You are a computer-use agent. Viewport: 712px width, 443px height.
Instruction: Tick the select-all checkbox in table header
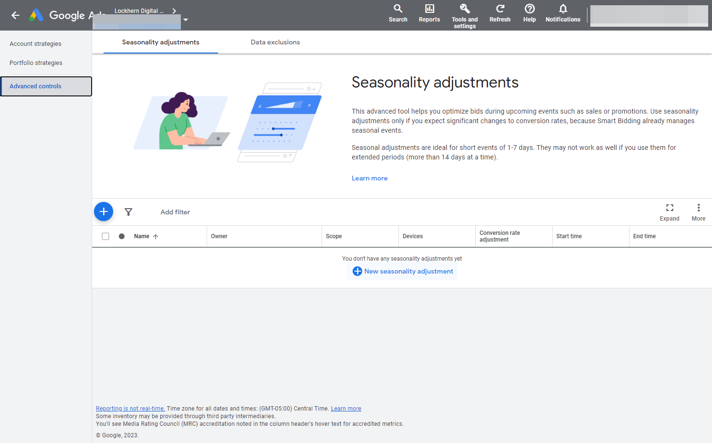[x=105, y=236]
